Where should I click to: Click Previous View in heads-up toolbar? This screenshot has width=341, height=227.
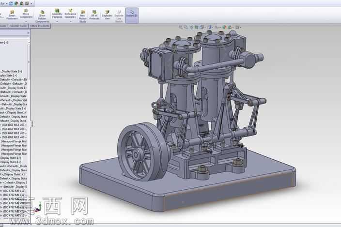click(x=191, y=27)
